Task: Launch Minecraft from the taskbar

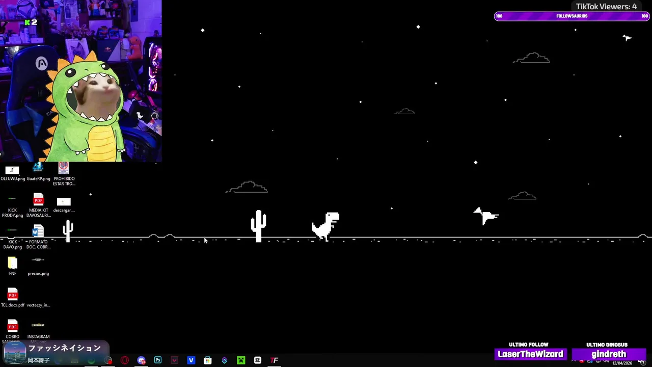Action: pyautogui.click(x=241, y=360)
